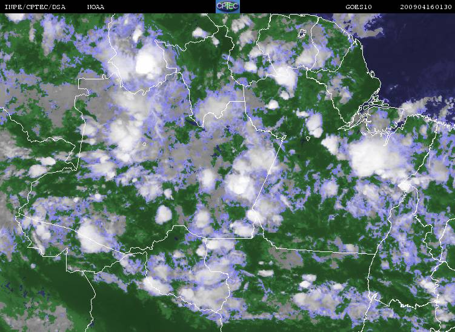The height and width of the screenshot is (332, 455).
Task: Select the white cloud cluster along the southwest border
Action: point(91,236)
